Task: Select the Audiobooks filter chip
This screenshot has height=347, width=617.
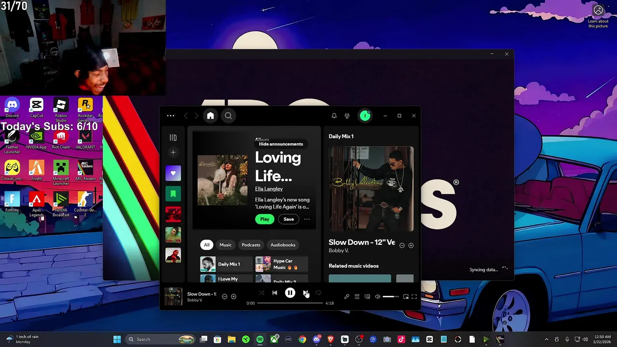Action: click(x=283, y=245)
